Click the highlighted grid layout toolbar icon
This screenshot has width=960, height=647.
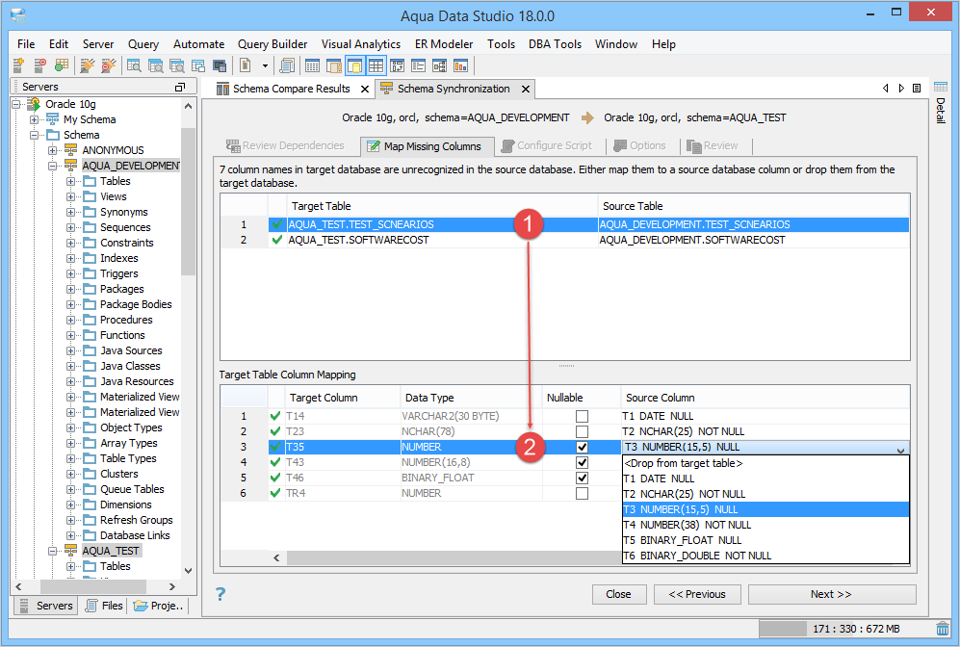pyautogui.click(x=376, y=65)
